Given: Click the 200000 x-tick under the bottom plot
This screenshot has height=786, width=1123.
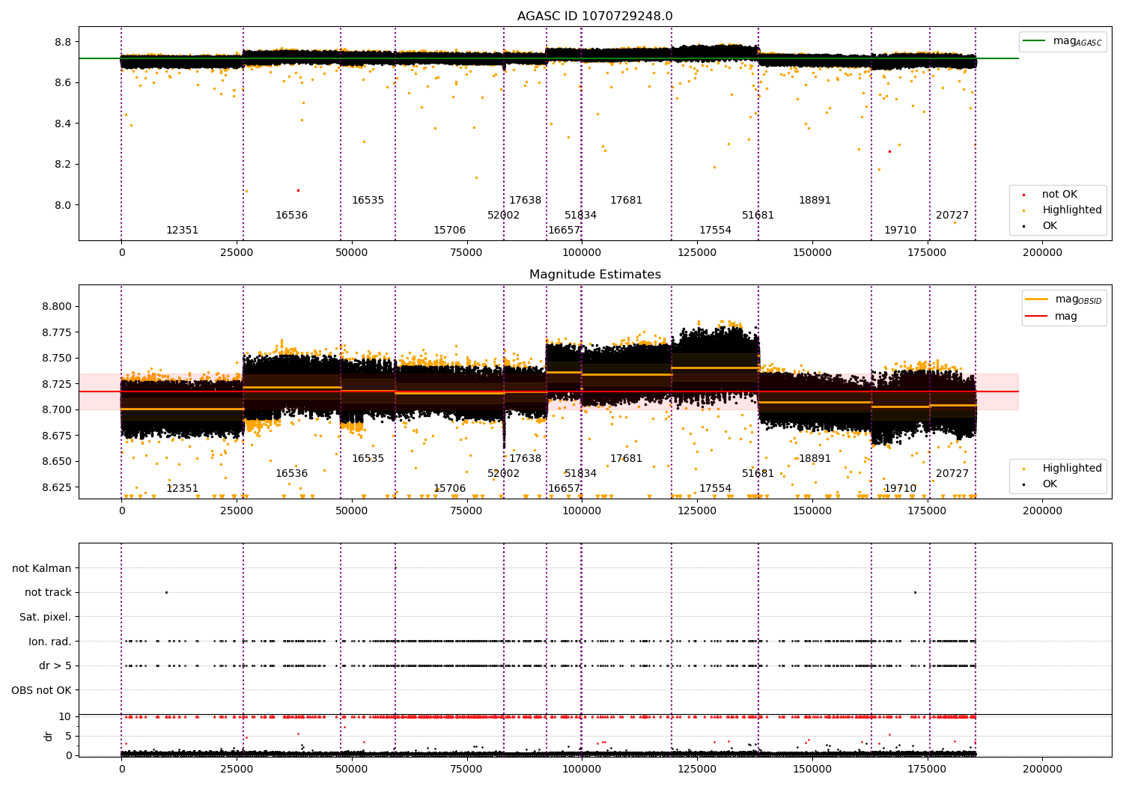Looking at the screenshot, I should 1042,770.
